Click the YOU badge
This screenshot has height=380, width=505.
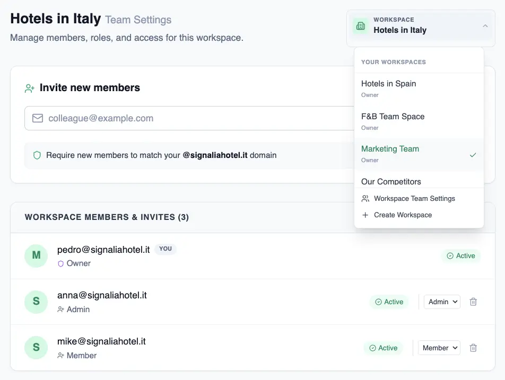[166, 249]
